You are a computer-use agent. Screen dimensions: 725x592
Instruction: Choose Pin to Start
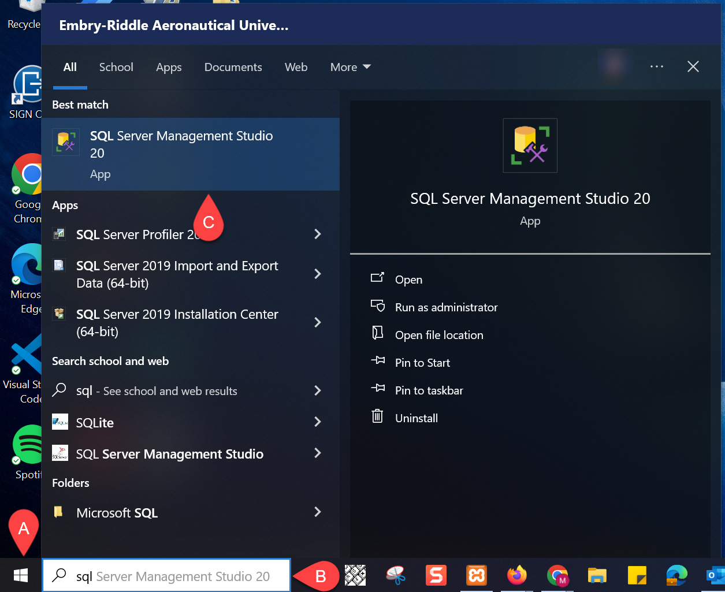click(x=422, y=363)
